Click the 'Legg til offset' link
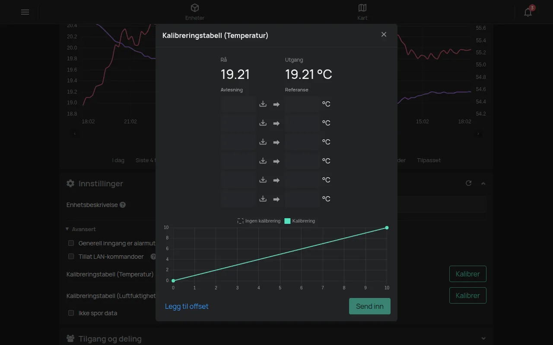Screen dimensions: 553x345 (187, 306)
